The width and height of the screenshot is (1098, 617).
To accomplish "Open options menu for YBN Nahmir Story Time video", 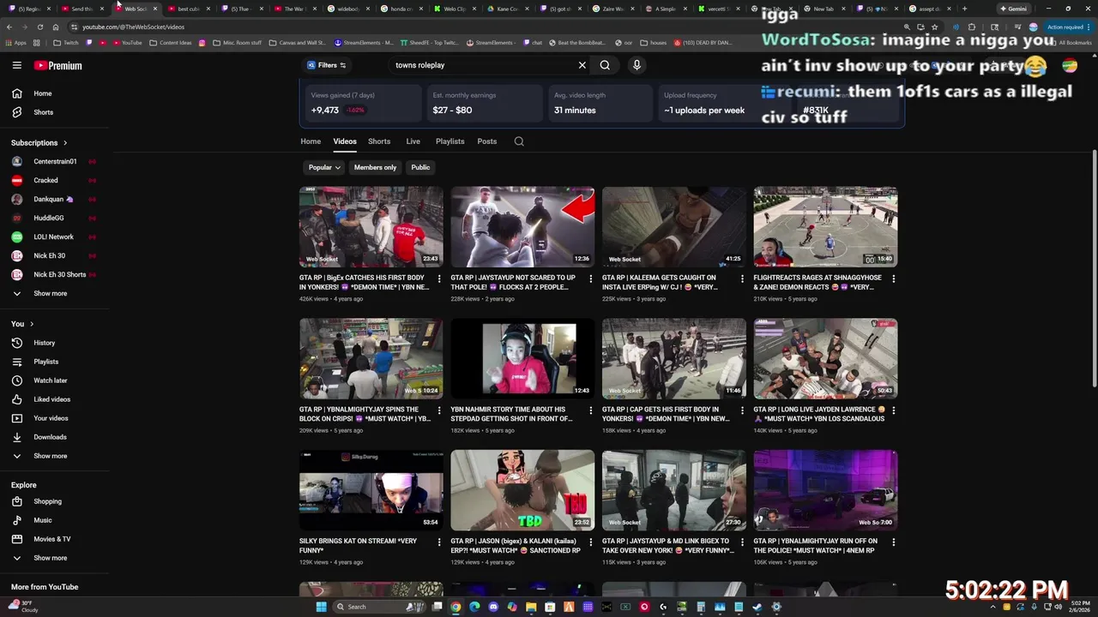I will 590,410.
